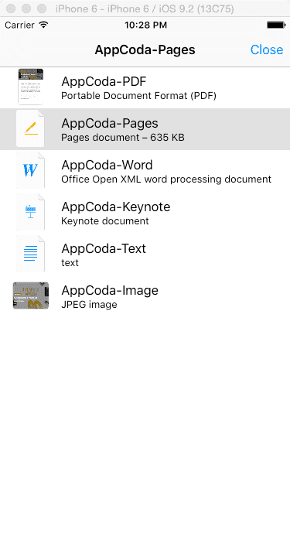Viewport: 290px width, 533px height.
Task: Open the AppCoda-Text item title
Action: 104,249
